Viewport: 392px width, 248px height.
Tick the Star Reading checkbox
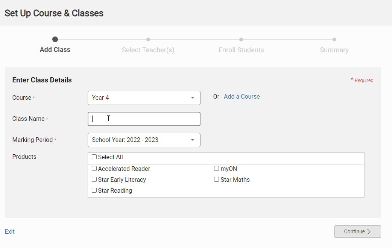94,190
